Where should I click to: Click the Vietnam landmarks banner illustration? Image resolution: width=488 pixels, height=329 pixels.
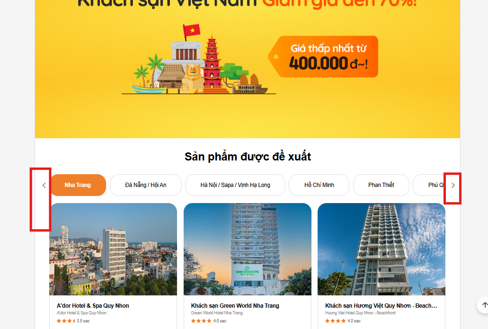tap(199, 59)
